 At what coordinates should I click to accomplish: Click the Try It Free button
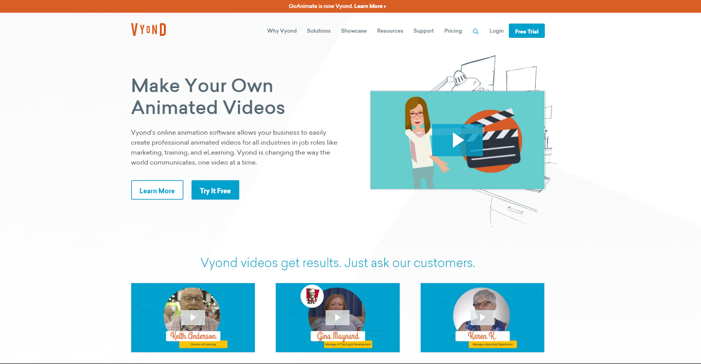(x=215, y=190)
